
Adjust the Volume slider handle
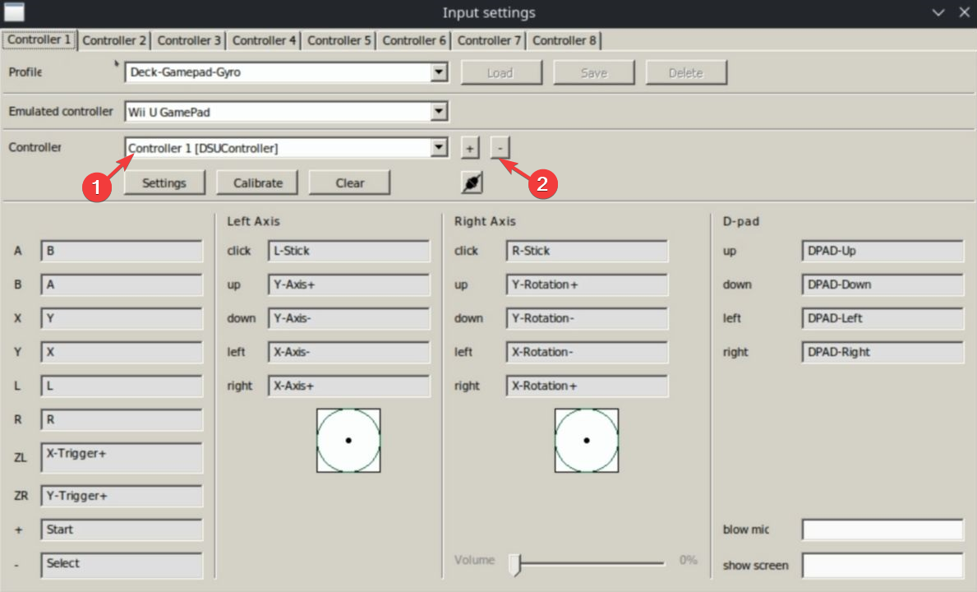(x=514, y=563)
